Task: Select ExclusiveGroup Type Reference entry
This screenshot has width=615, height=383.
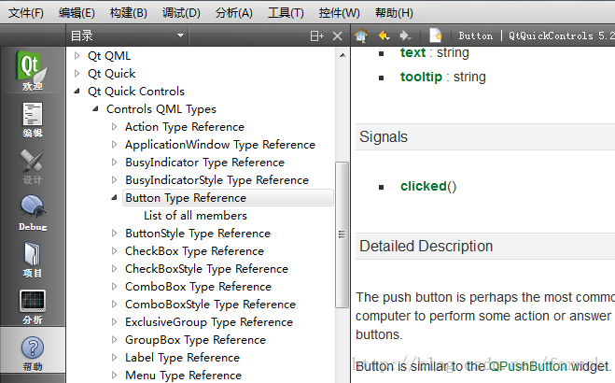Action: (x=209, y=322)
